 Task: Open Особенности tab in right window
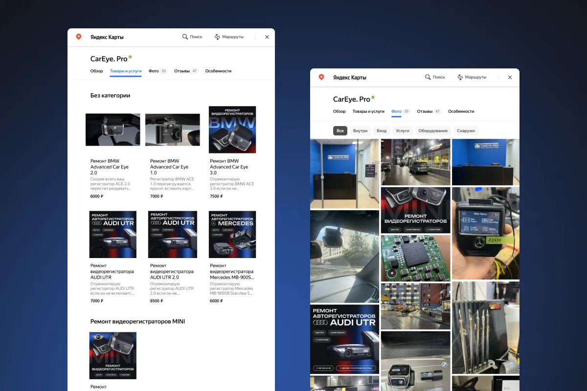461,111
